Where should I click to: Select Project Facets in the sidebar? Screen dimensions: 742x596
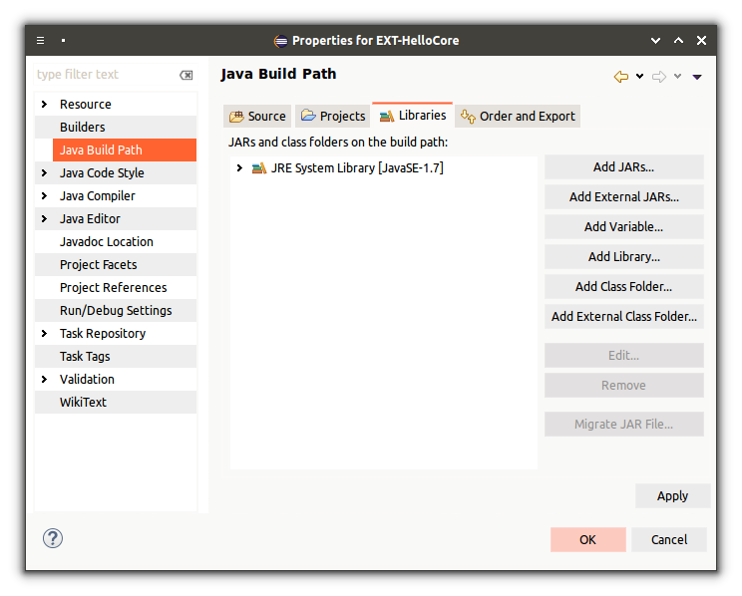tap(98, 265)
